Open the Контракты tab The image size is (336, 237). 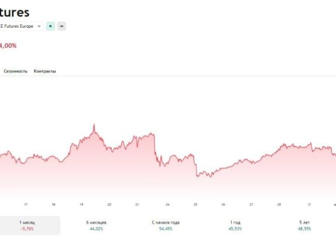coord(45,71)
